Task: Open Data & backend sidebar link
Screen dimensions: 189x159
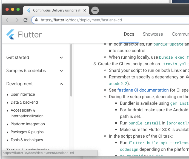Action: coord(24,102)
